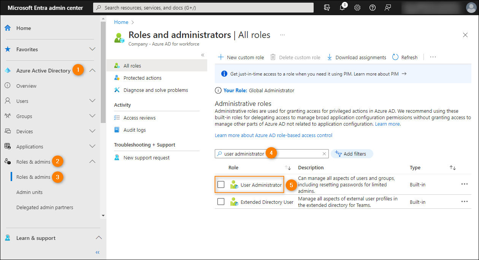Open the portal settings icon next to search
This screenshot has height=260, width=479.
click(x=327, y=8)
